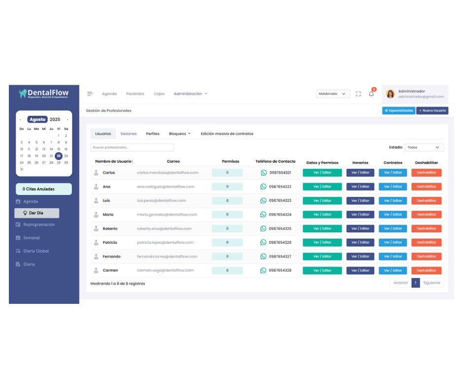Open the notifications bell
The image size is (463, 389).
(x=371, y=94)
